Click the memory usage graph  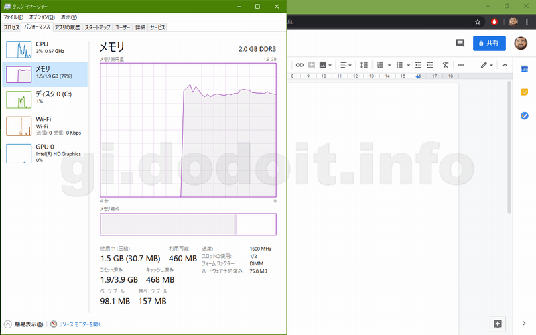188,130
